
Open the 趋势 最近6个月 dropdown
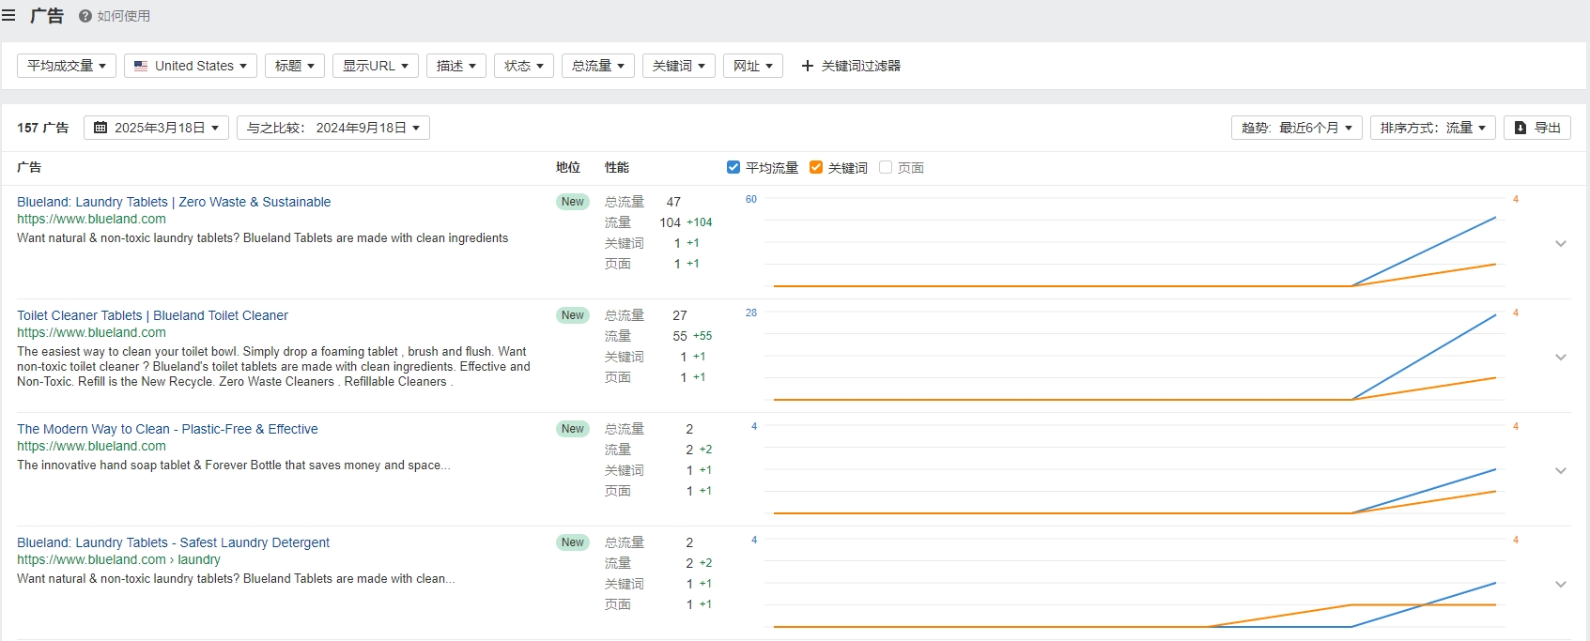click(x=1297, y=128)
